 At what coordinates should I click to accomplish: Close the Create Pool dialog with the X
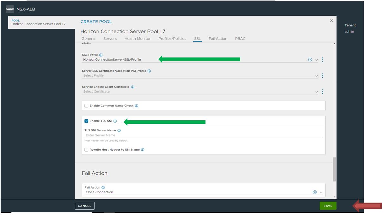pos(331,21)
